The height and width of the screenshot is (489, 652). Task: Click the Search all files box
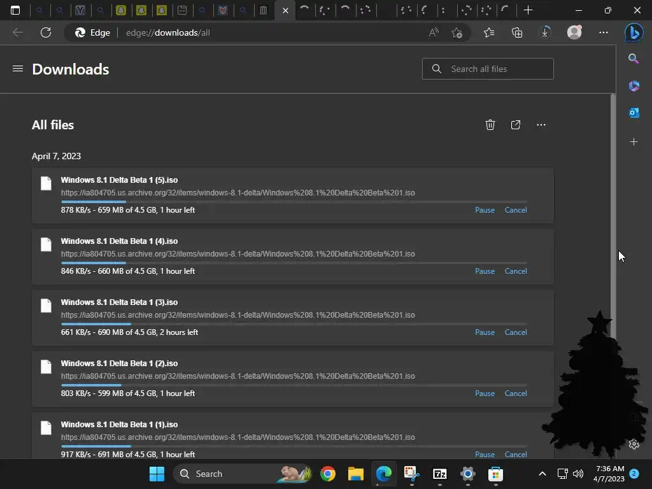tap(488, 69)
